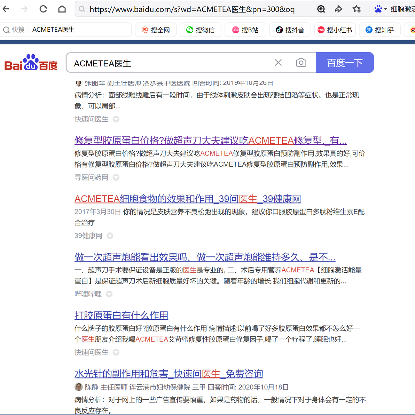Click 搜B站 button
The image size is (415, 415).
point(245,30)
